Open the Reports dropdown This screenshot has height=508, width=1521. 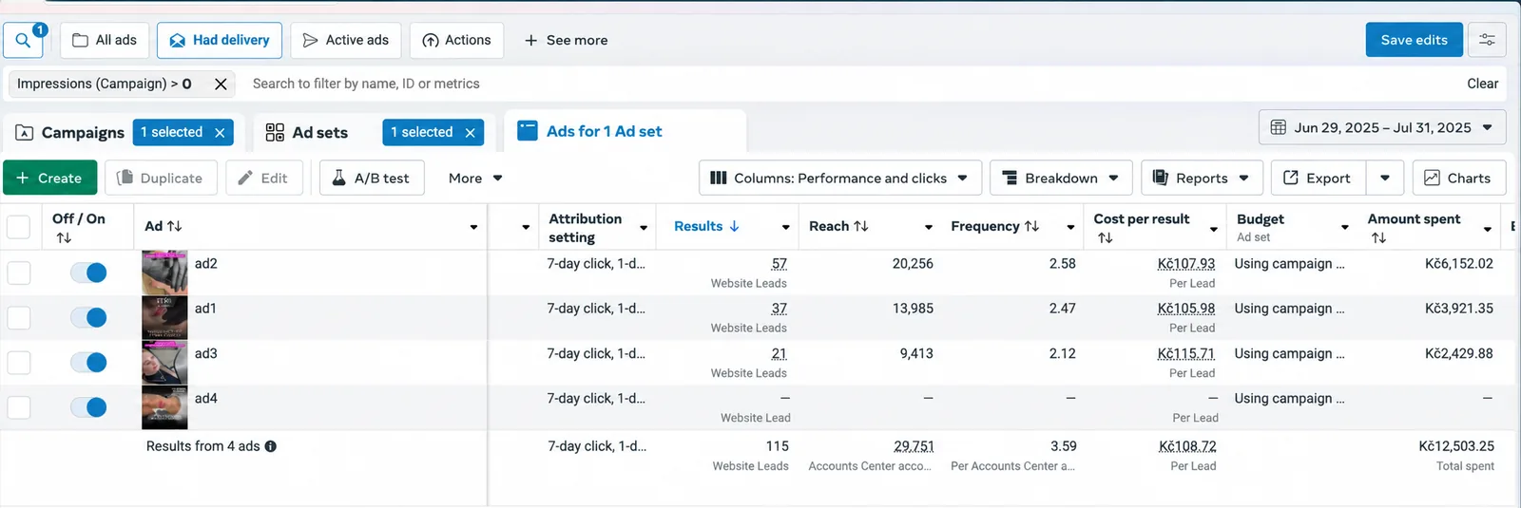[x=1202, y=178]
